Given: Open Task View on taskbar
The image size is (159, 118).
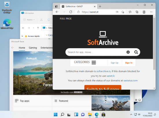Looking at the screenshot, I should click(x=69, y=115).
